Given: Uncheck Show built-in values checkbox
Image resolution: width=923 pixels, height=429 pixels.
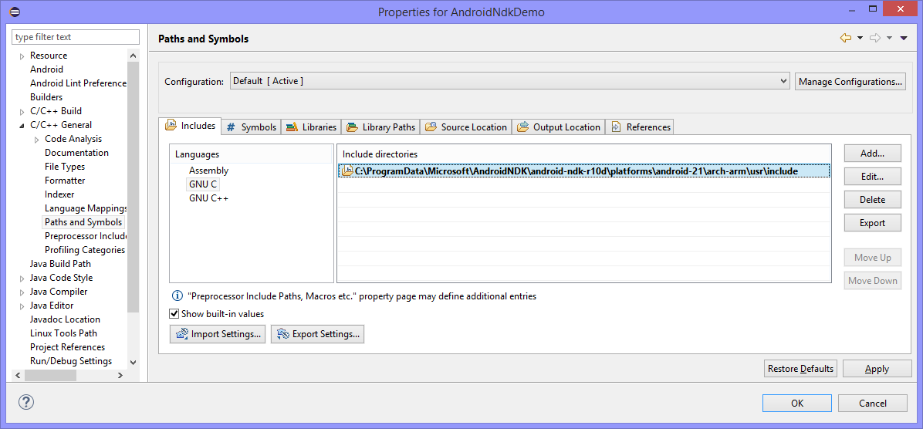Looking at the screenshot, I should click(174, 314).
